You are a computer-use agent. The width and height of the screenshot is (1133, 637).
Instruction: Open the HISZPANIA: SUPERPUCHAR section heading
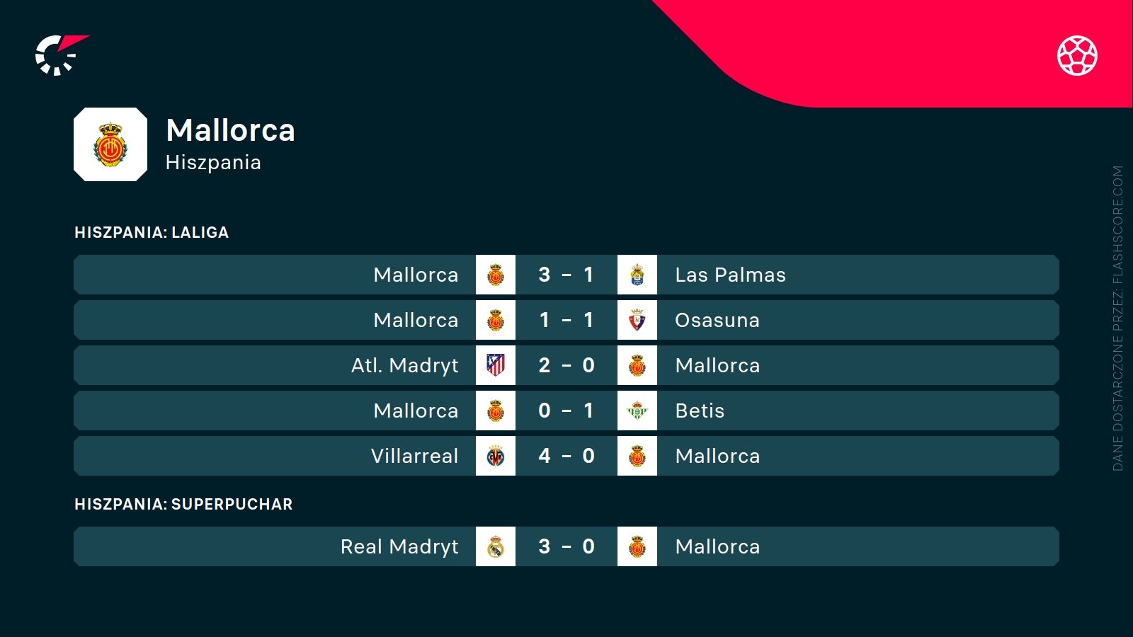[183, 504]
